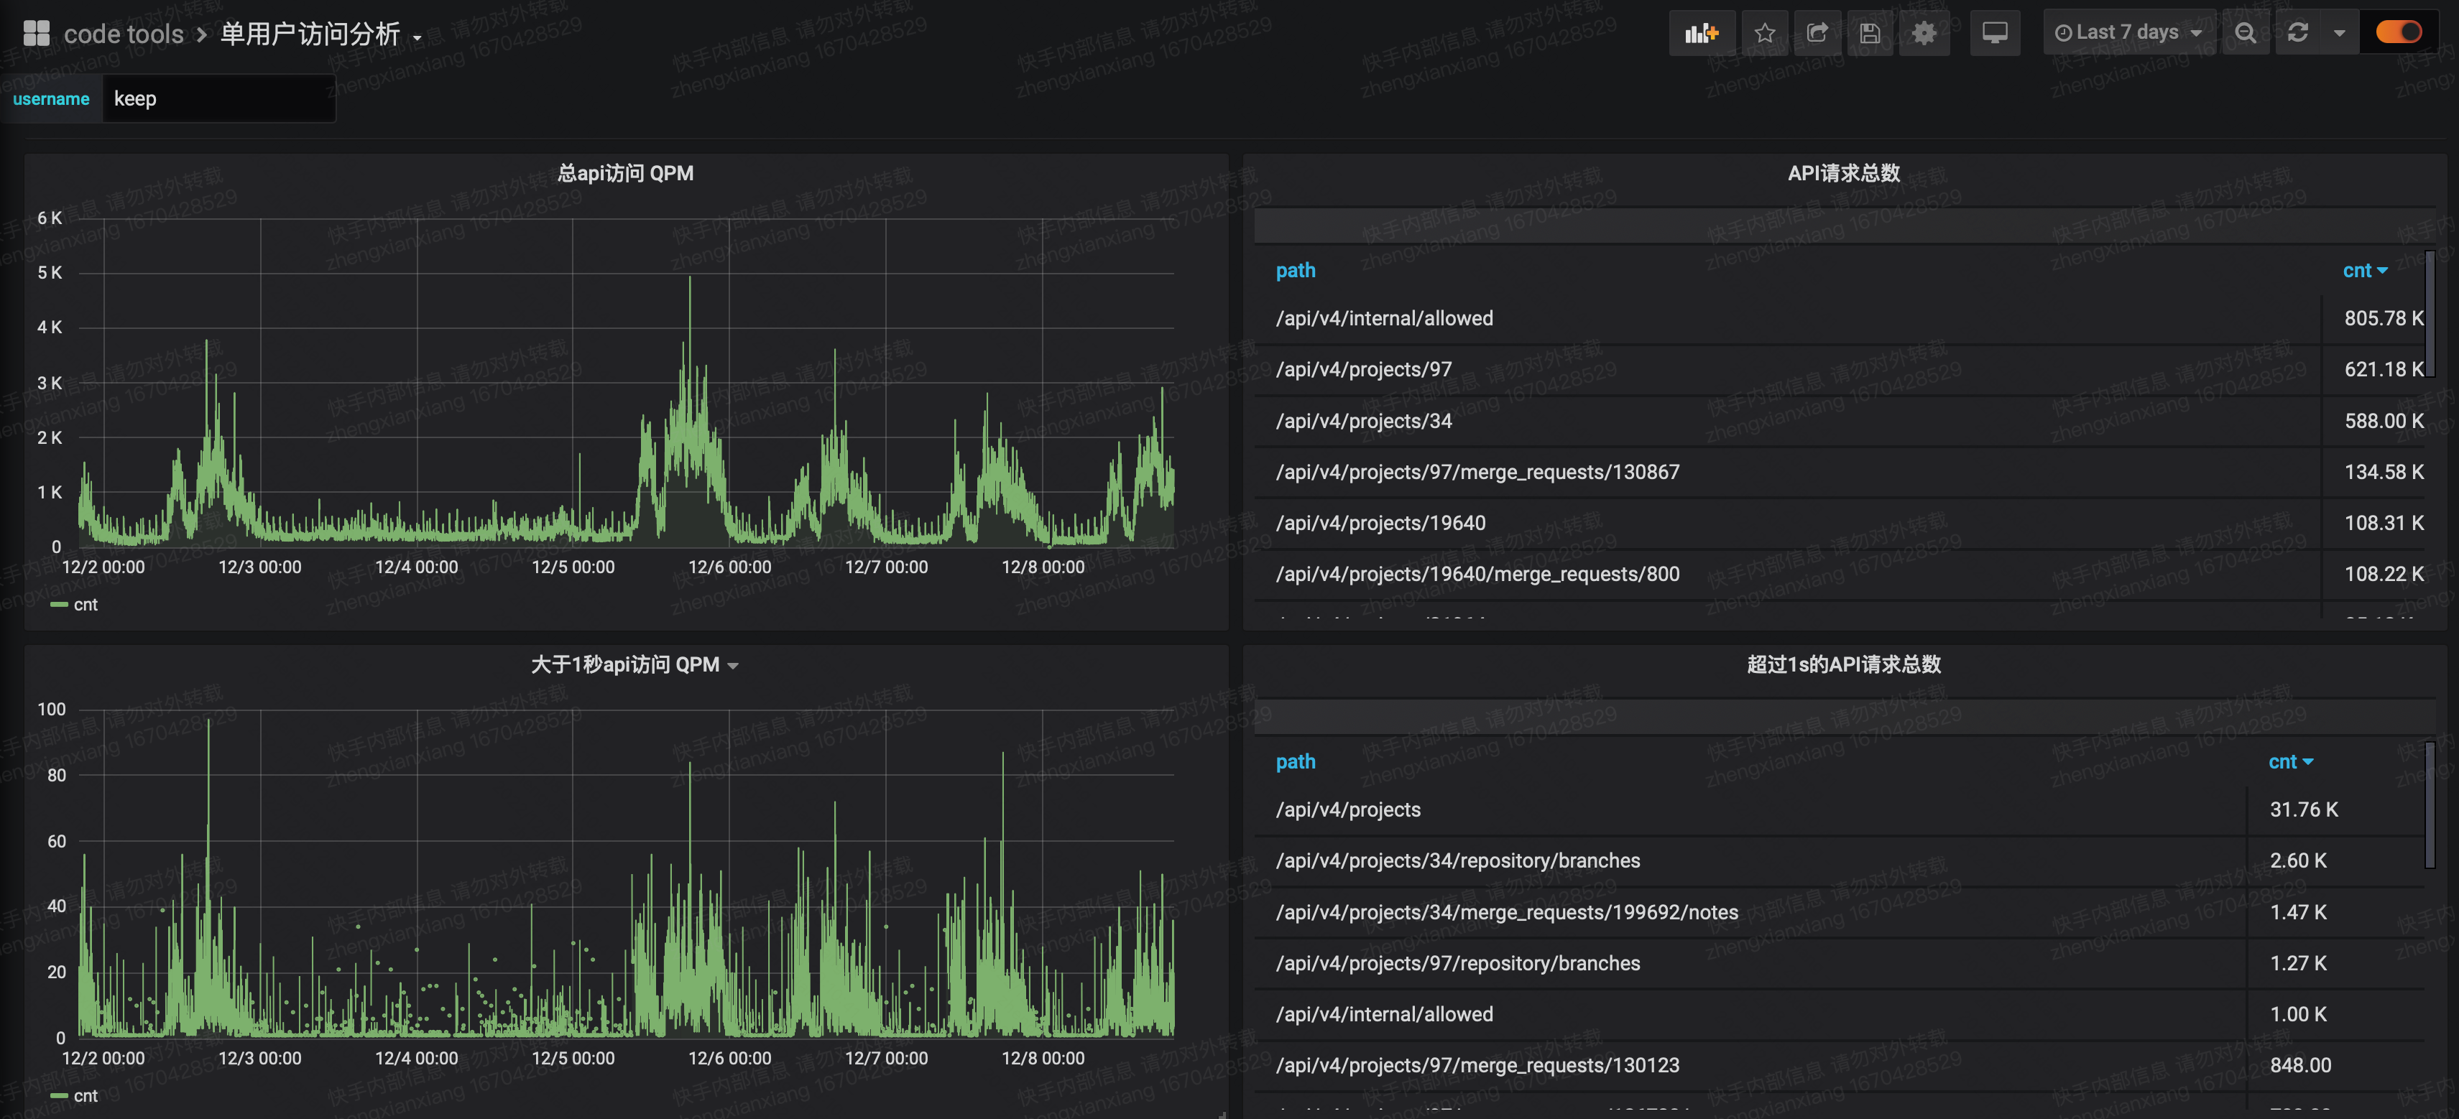Click scrollbar of API请求总数 table

[x=2430, y=313]
